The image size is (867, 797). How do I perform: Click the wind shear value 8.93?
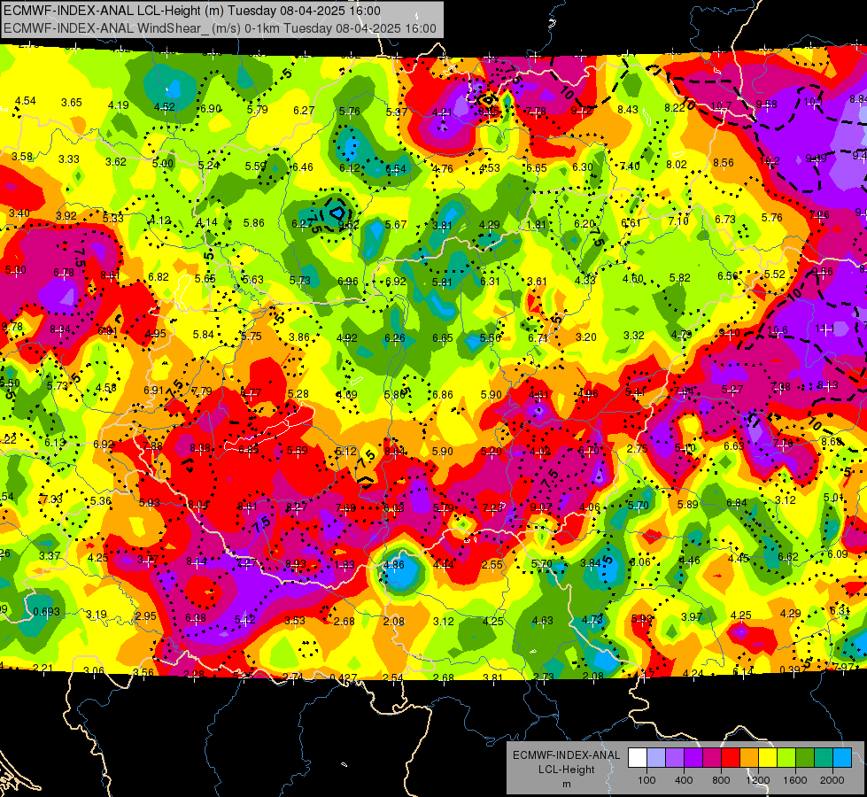tap(296, 564)
